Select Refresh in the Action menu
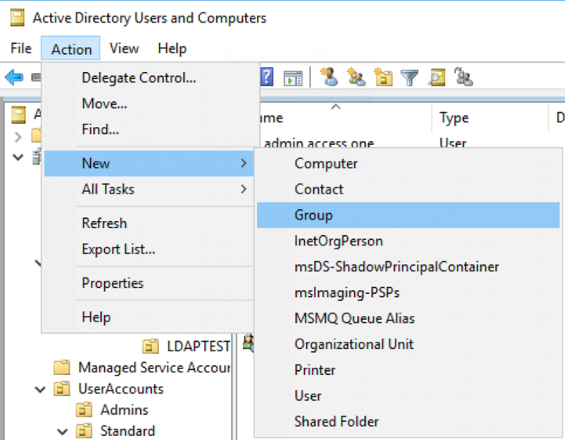Viewport: 565px width, 440px height. [149, 223]
